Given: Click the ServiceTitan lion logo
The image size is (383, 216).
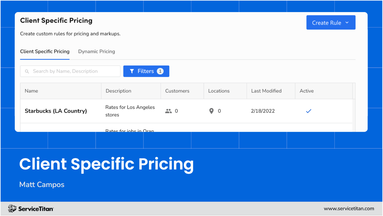Looking at the screenshot, I should [x=13, y=208].
